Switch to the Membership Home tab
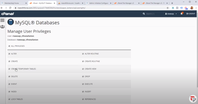198x104 pixels. pos(14,3)
